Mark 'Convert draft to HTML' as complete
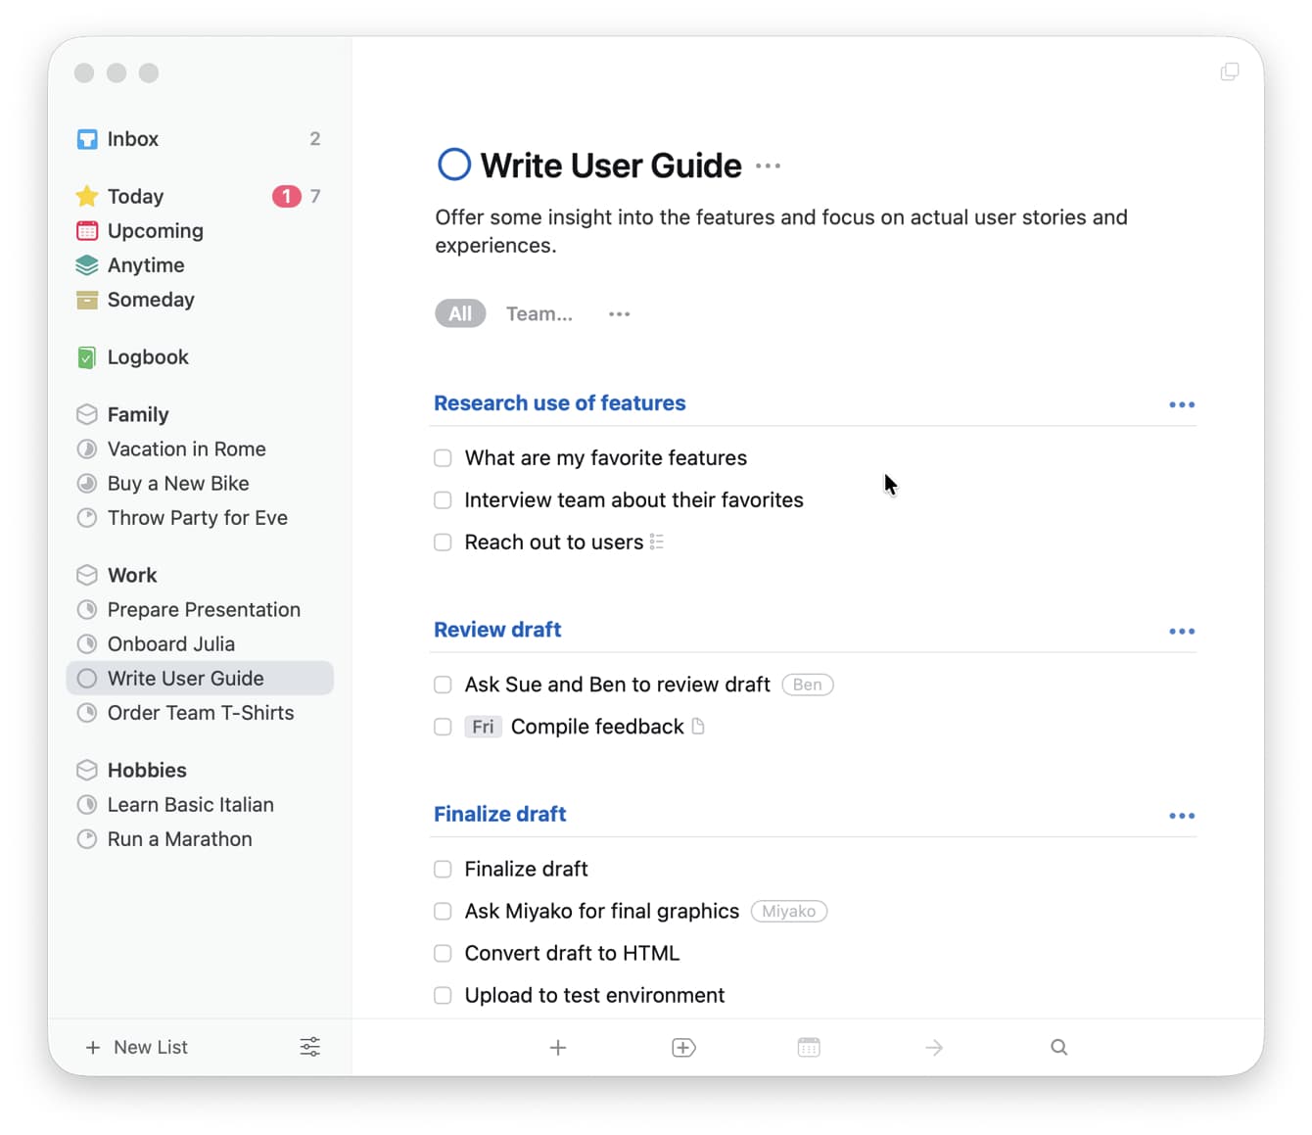 click(443, 954)
